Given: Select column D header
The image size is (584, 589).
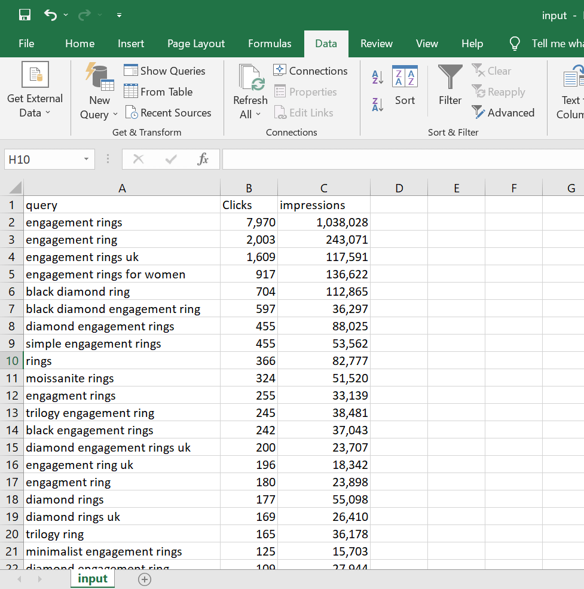Looking at the screenshot, I should (x=399, y=188).
